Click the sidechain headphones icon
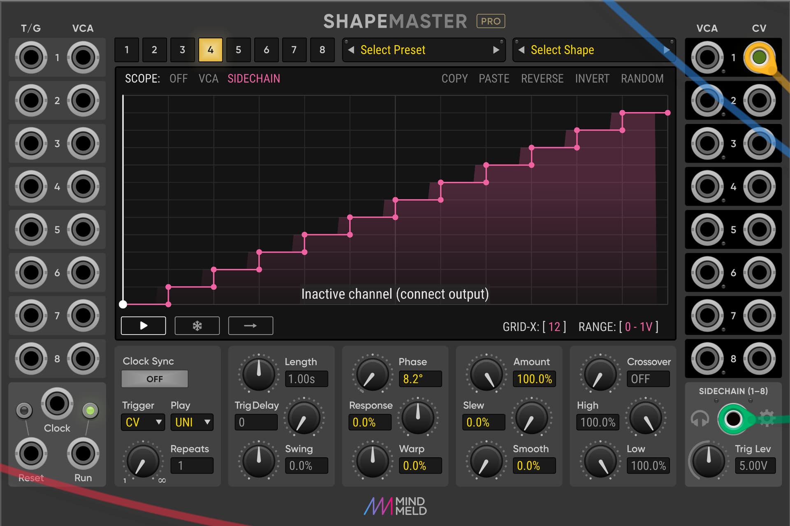 pos(700,419)
